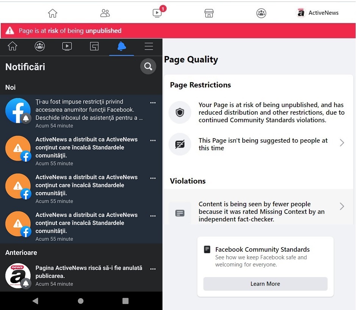Open the Friends icon in top bar
The height and width of the screenshot is (310, 356).
tap(105, 13)
